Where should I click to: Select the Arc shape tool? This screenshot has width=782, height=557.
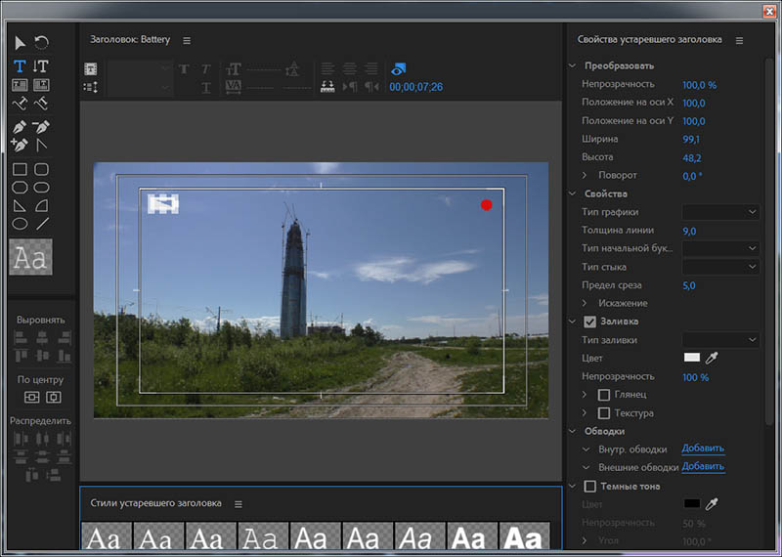41,205
